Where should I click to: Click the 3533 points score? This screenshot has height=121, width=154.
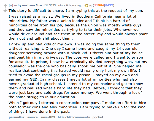coord(57,5)
